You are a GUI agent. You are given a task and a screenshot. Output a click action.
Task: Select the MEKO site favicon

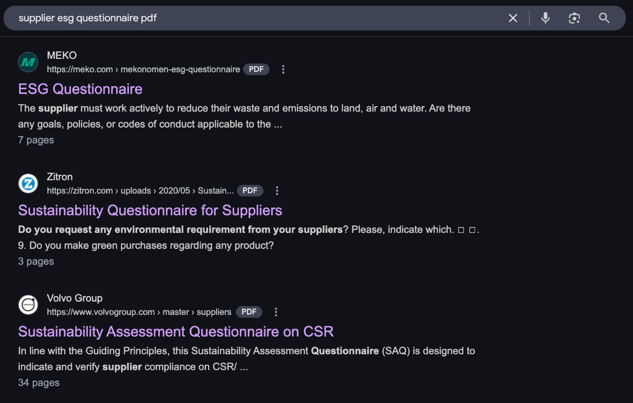click(28, 62)
